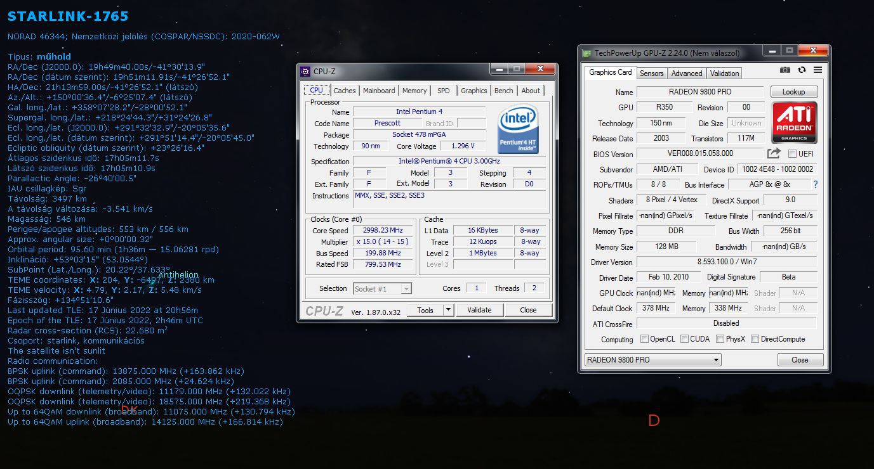This screenshot has height=469, width=874.
Task: Click the Package value Socket 478 mPGA
Action: click(419, 134)
